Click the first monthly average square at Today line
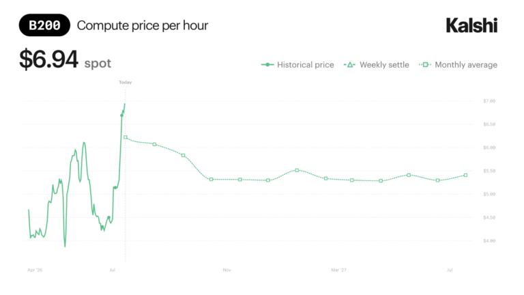Viewport: 524px width, 295px height. click(x=126, y=137)
